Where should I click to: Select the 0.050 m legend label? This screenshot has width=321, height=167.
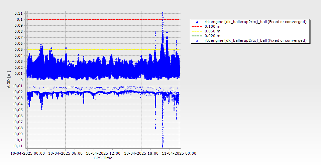pos(212,31)
